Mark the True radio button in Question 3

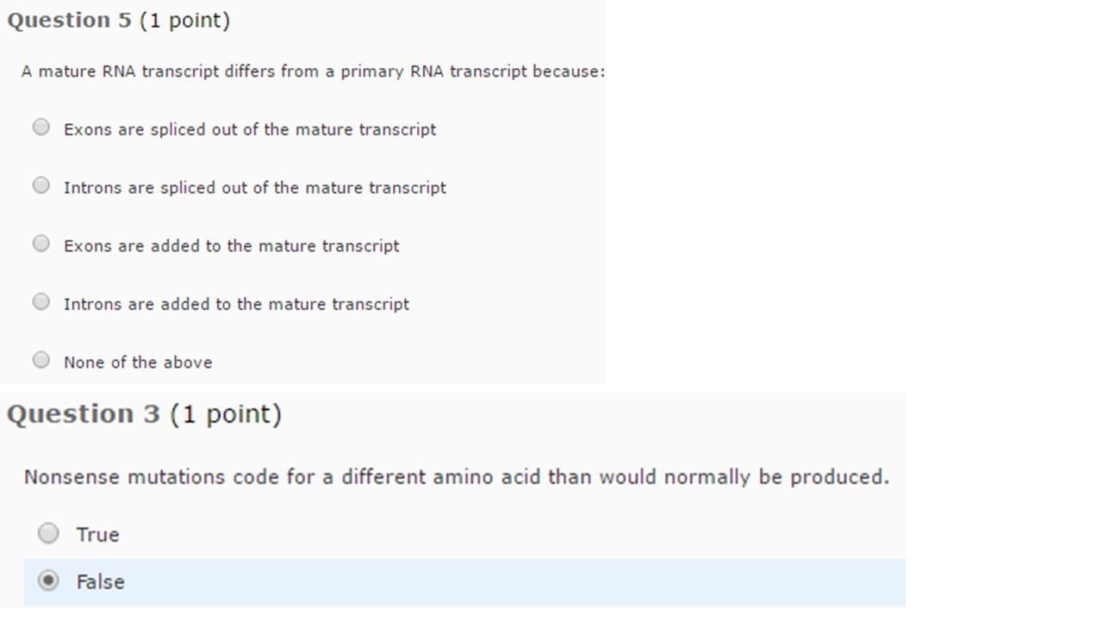coord(49,533)
